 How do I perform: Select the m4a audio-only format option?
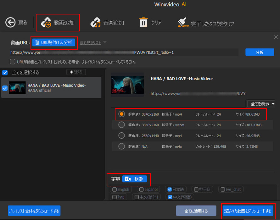point(122,146)
